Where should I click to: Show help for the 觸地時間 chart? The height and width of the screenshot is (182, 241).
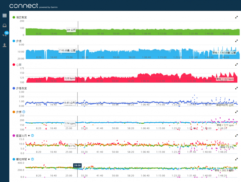[x=32, y=159]
